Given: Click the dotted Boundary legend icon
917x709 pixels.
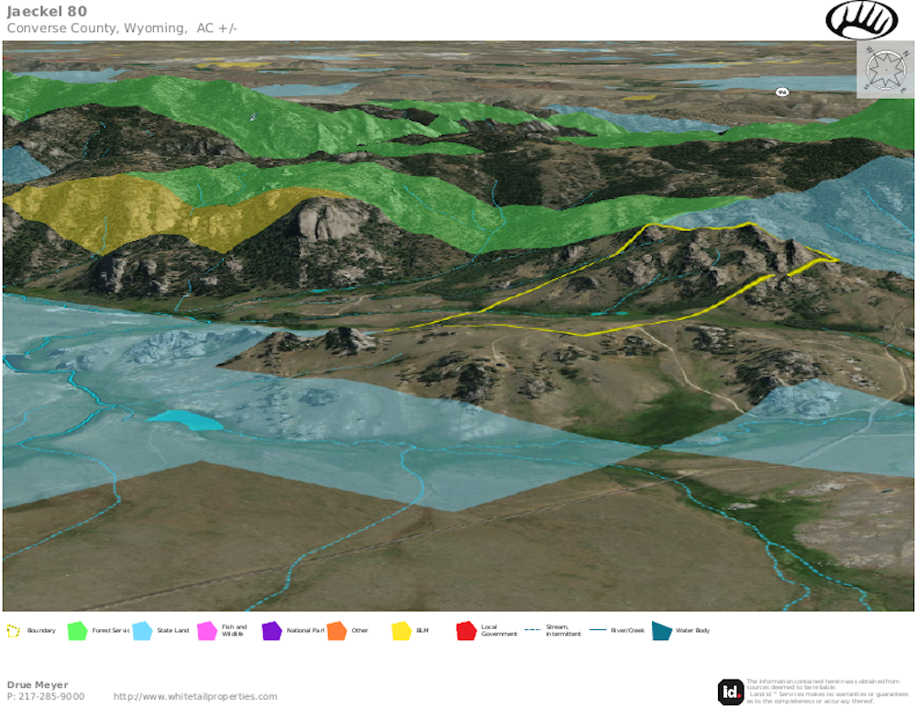Looking at the screenshot, I should click(x=14, y=631).
